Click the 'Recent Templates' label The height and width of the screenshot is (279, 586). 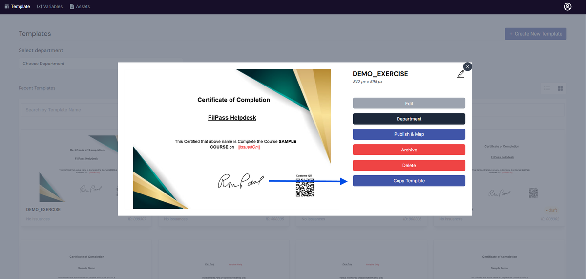point(37,88)
